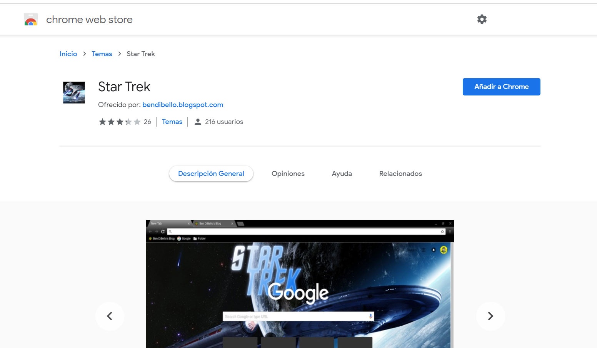The image size is (597, 348).
Task: Click the Temas breadcrumb link
Action: [x=102, y=54]
